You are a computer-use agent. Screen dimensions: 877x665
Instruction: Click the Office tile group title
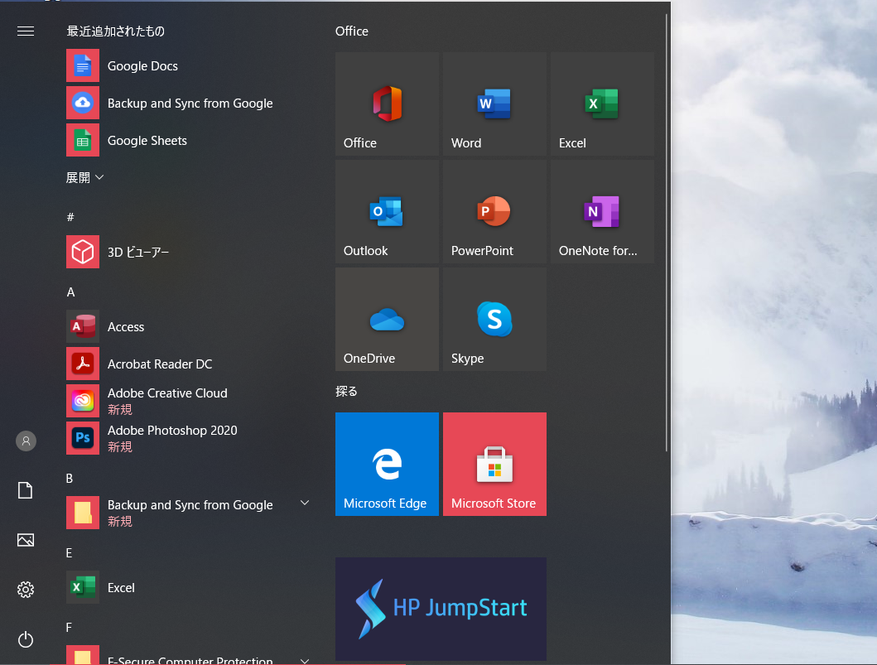352,31
